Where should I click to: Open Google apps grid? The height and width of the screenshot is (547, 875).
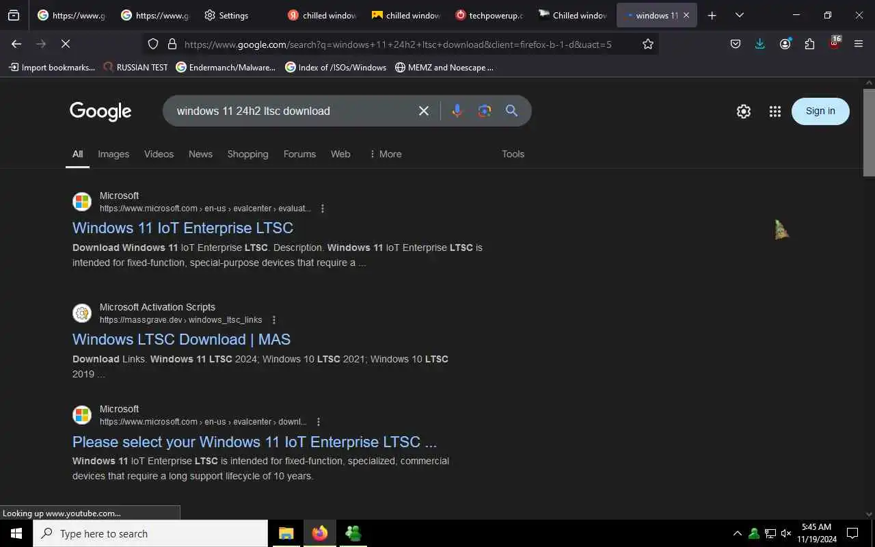point(775,111)
